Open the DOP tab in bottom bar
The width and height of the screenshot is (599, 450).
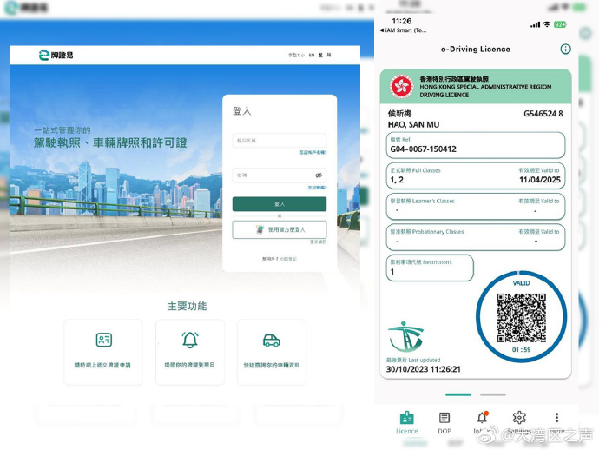tap(444, 422)
